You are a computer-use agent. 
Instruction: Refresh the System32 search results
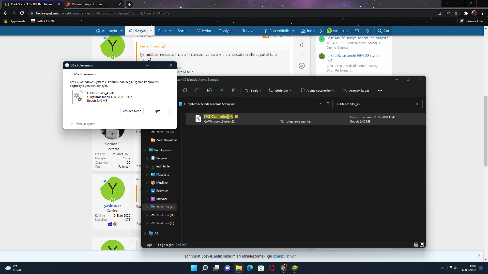coord(328,104)
